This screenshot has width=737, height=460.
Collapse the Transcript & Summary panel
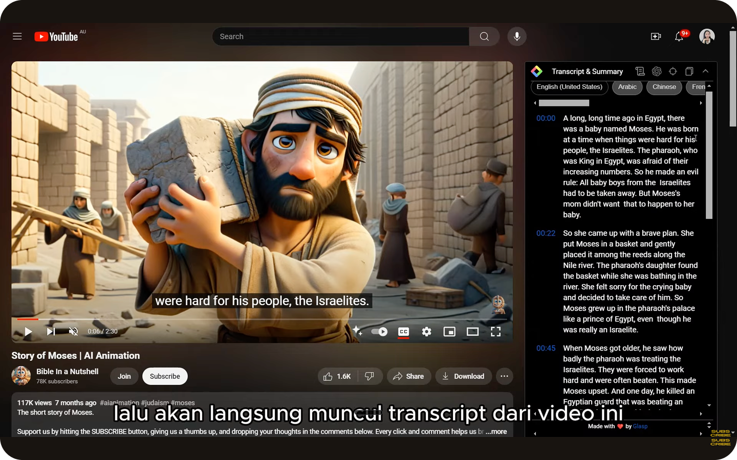pyautogui.click(x=706, y=72)
